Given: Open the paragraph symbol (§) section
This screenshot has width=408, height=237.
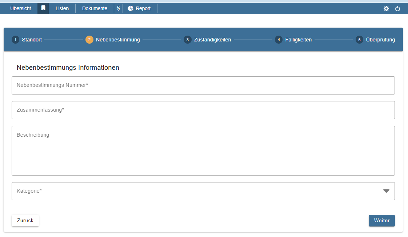Looking at the screenshot, I should pyautogui.click(x=118, y=8).
